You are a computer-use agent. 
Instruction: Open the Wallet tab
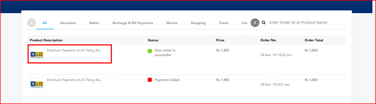tap(94, 23)
